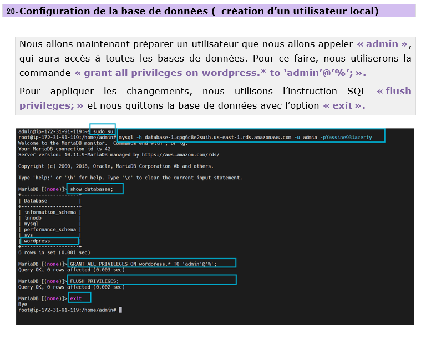Image resolution: width=431 pixels, height=339 pixels.
Task: Click the https://aws.amazon.com/rds/ URL in the terminal
Action: [181, 154]
